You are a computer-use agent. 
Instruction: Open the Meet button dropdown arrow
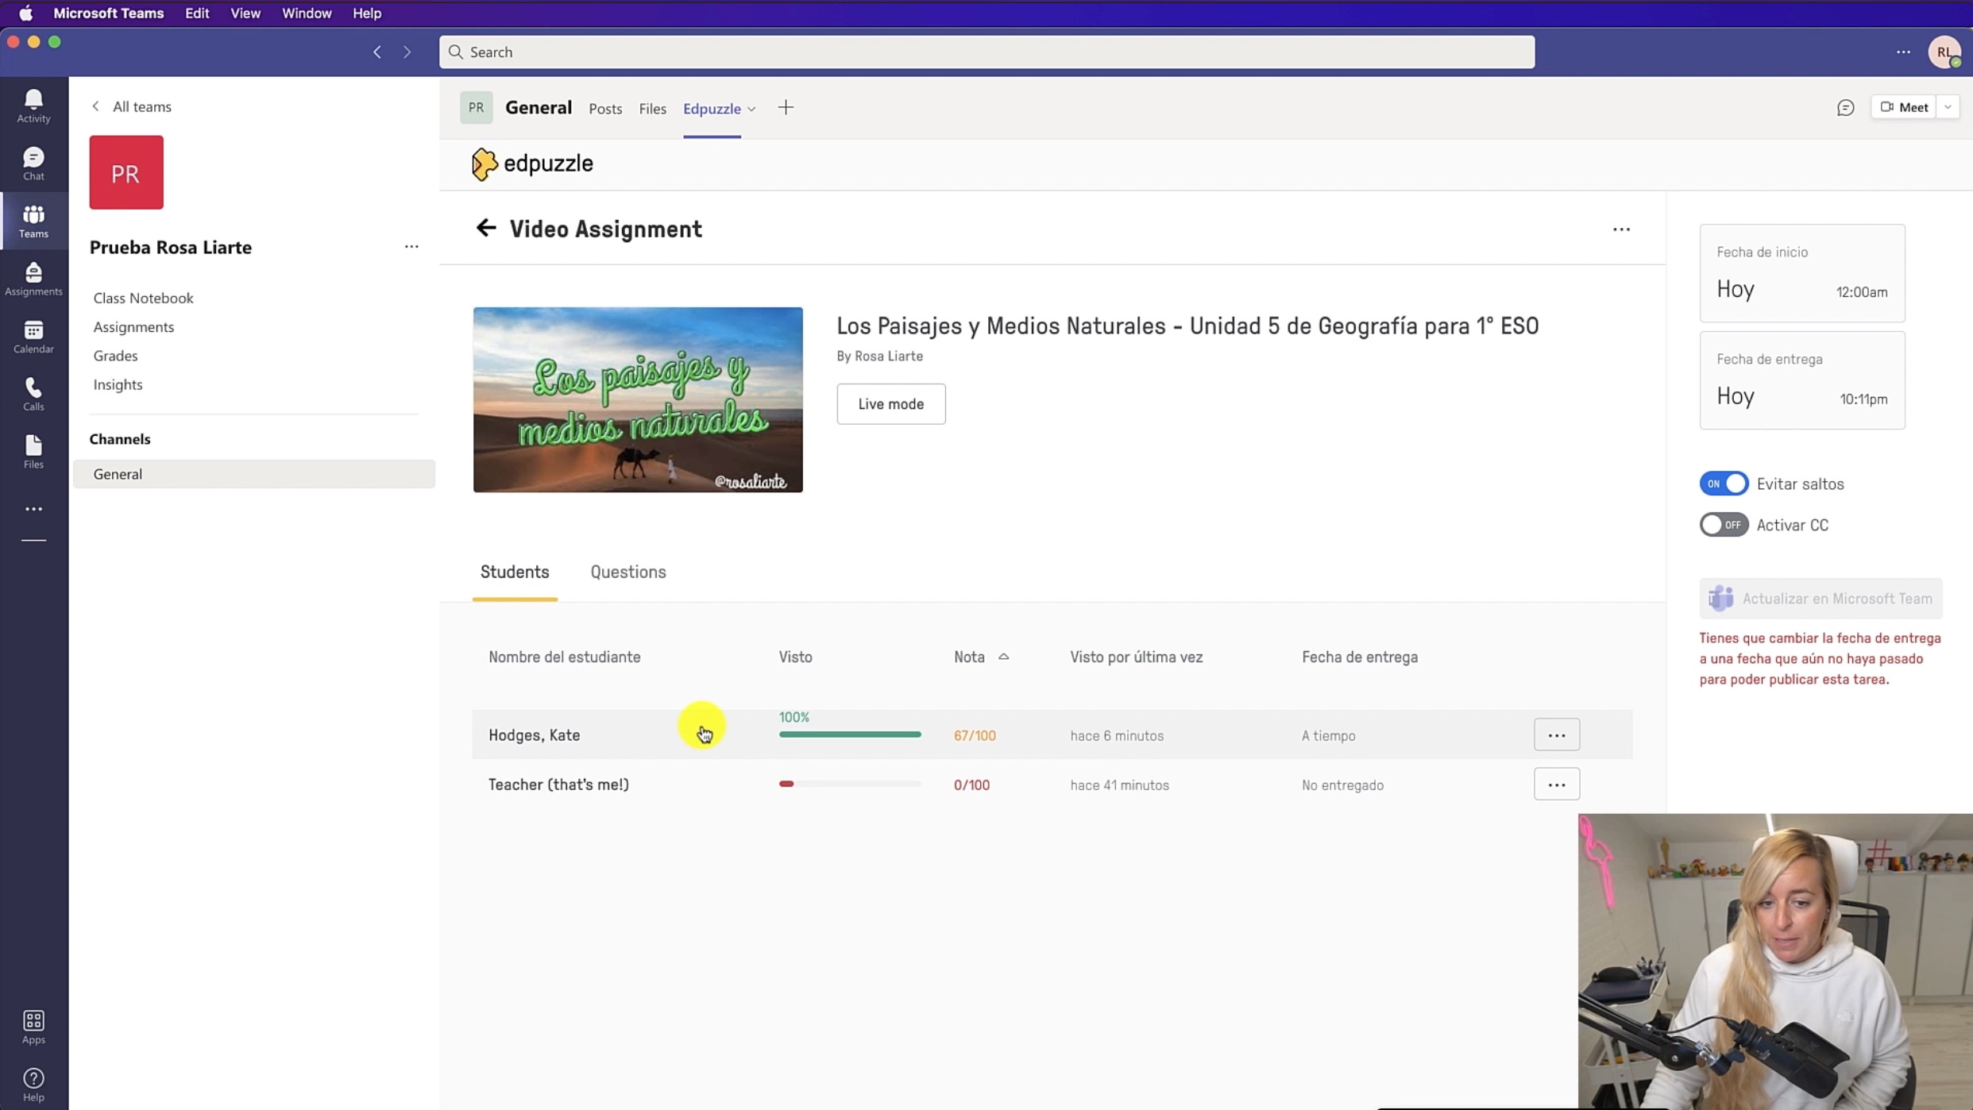tap(1948, 107)
